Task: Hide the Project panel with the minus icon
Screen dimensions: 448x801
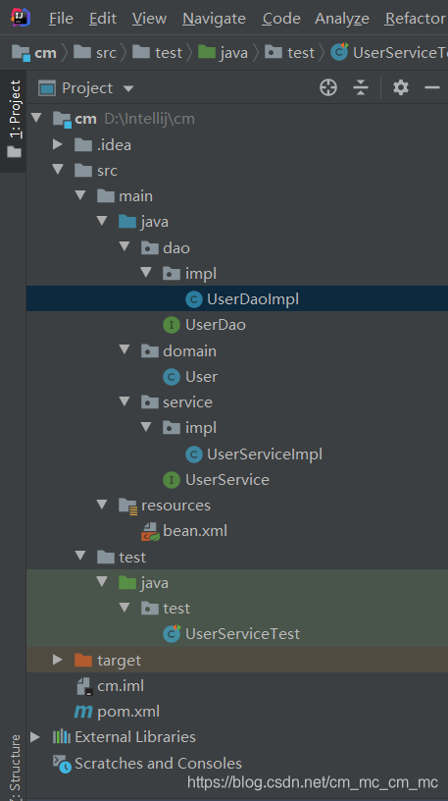Action: [x=431, y=88]
